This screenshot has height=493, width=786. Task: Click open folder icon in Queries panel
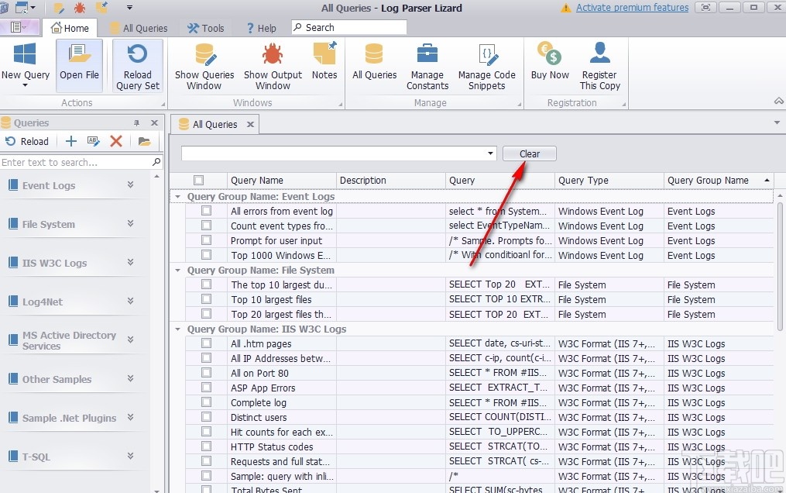coord(144,141)
